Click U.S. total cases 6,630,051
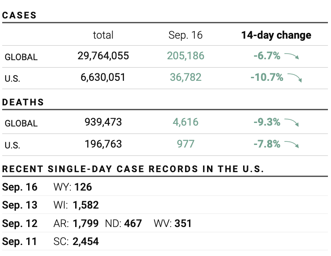331x256 pixels. pos(103,78)
